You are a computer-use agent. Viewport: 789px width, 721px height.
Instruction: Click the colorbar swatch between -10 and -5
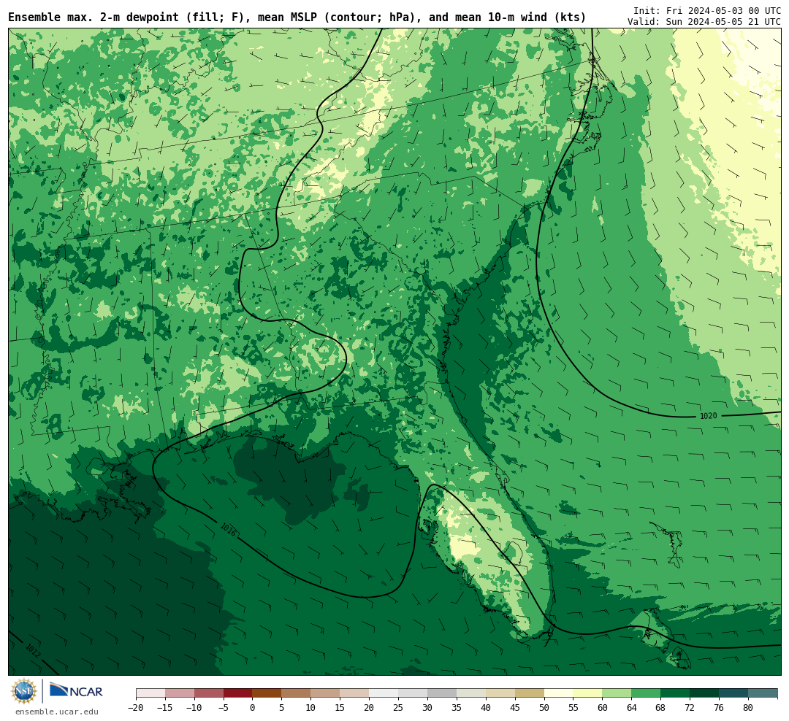(209, 693)
